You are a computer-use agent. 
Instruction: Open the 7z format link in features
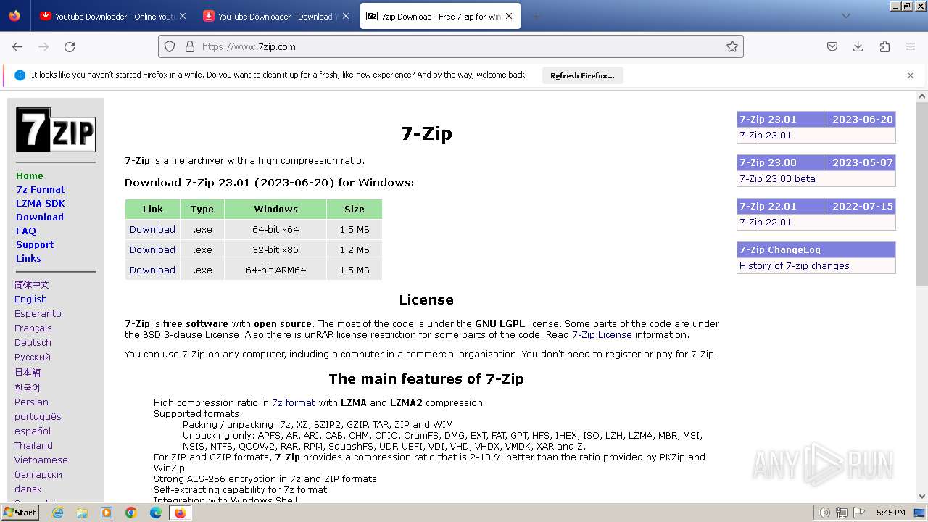tap(294, 402)
